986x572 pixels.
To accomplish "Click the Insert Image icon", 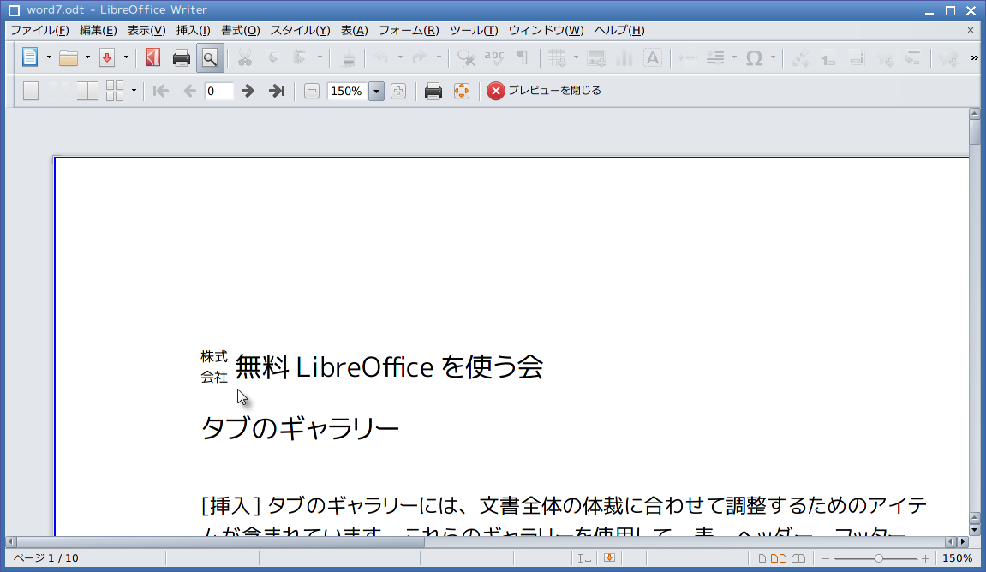I will [x=596, y=58].
